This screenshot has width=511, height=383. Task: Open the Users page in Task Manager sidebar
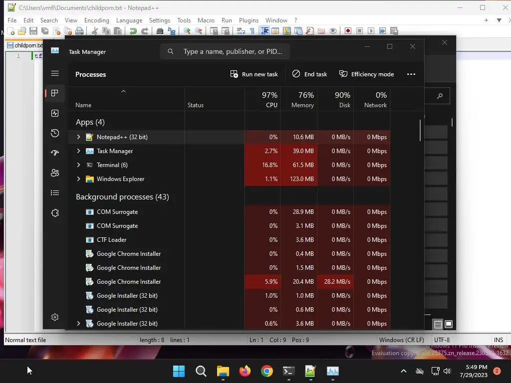pos(55,173)
